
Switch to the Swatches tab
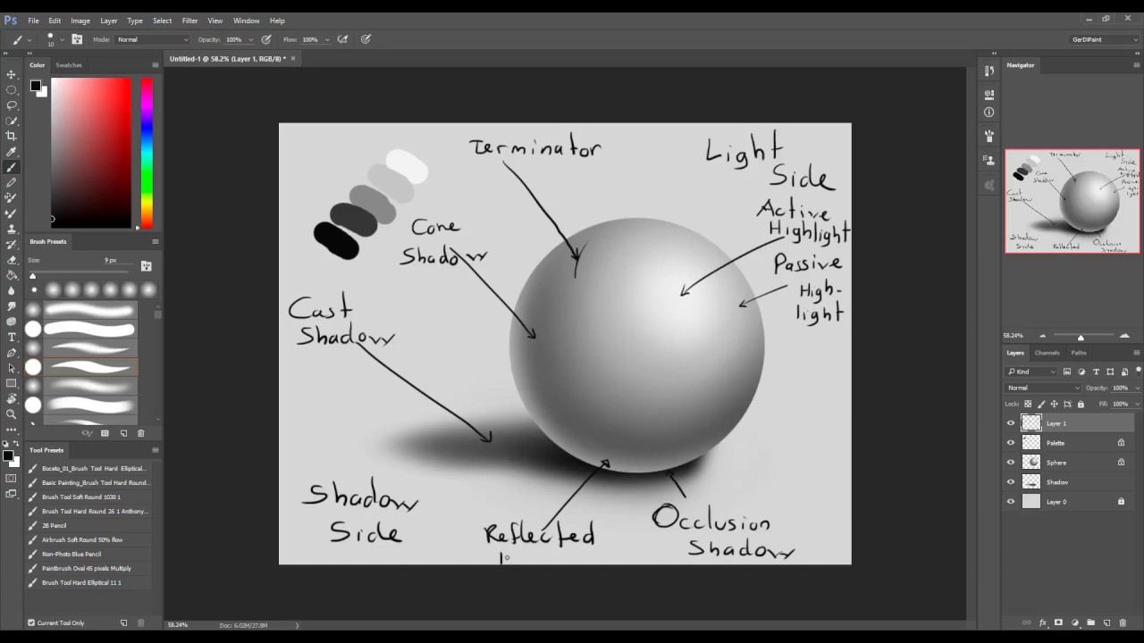coord(69,65)
